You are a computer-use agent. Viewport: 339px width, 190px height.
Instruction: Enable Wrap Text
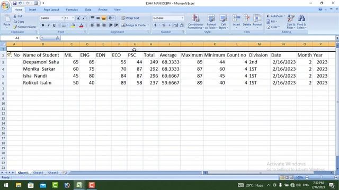[130, 18]
